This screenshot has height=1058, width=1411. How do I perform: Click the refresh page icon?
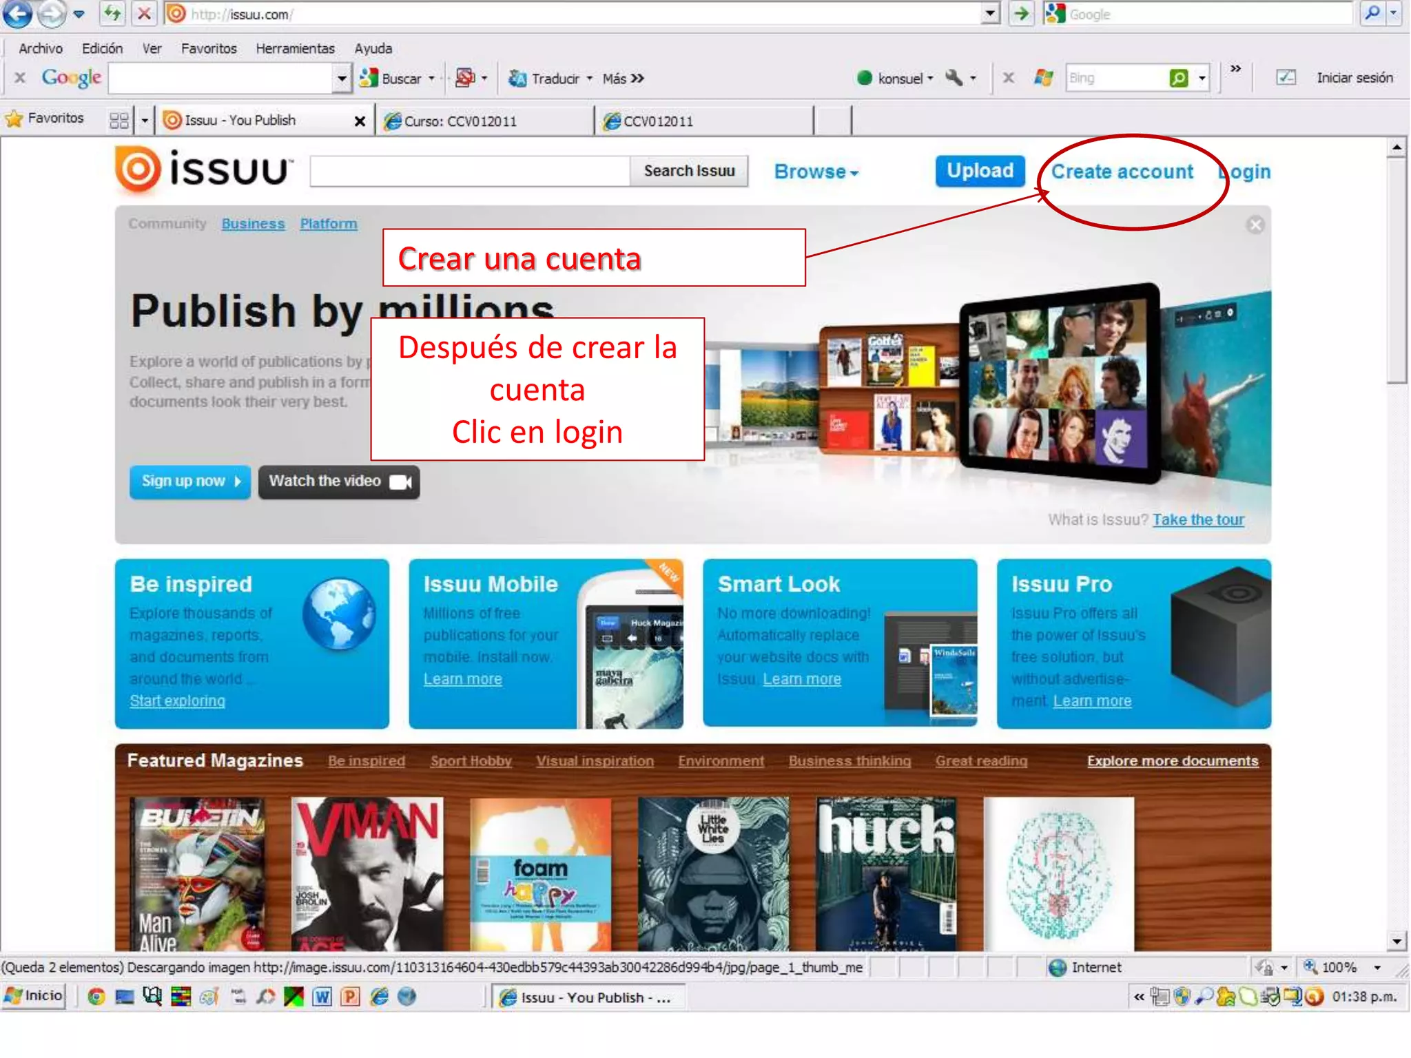(x=113, y=14)
